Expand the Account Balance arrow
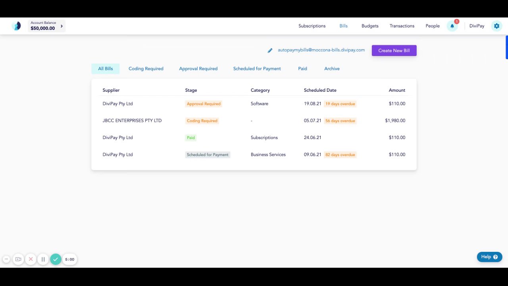 tap(62, 26)
